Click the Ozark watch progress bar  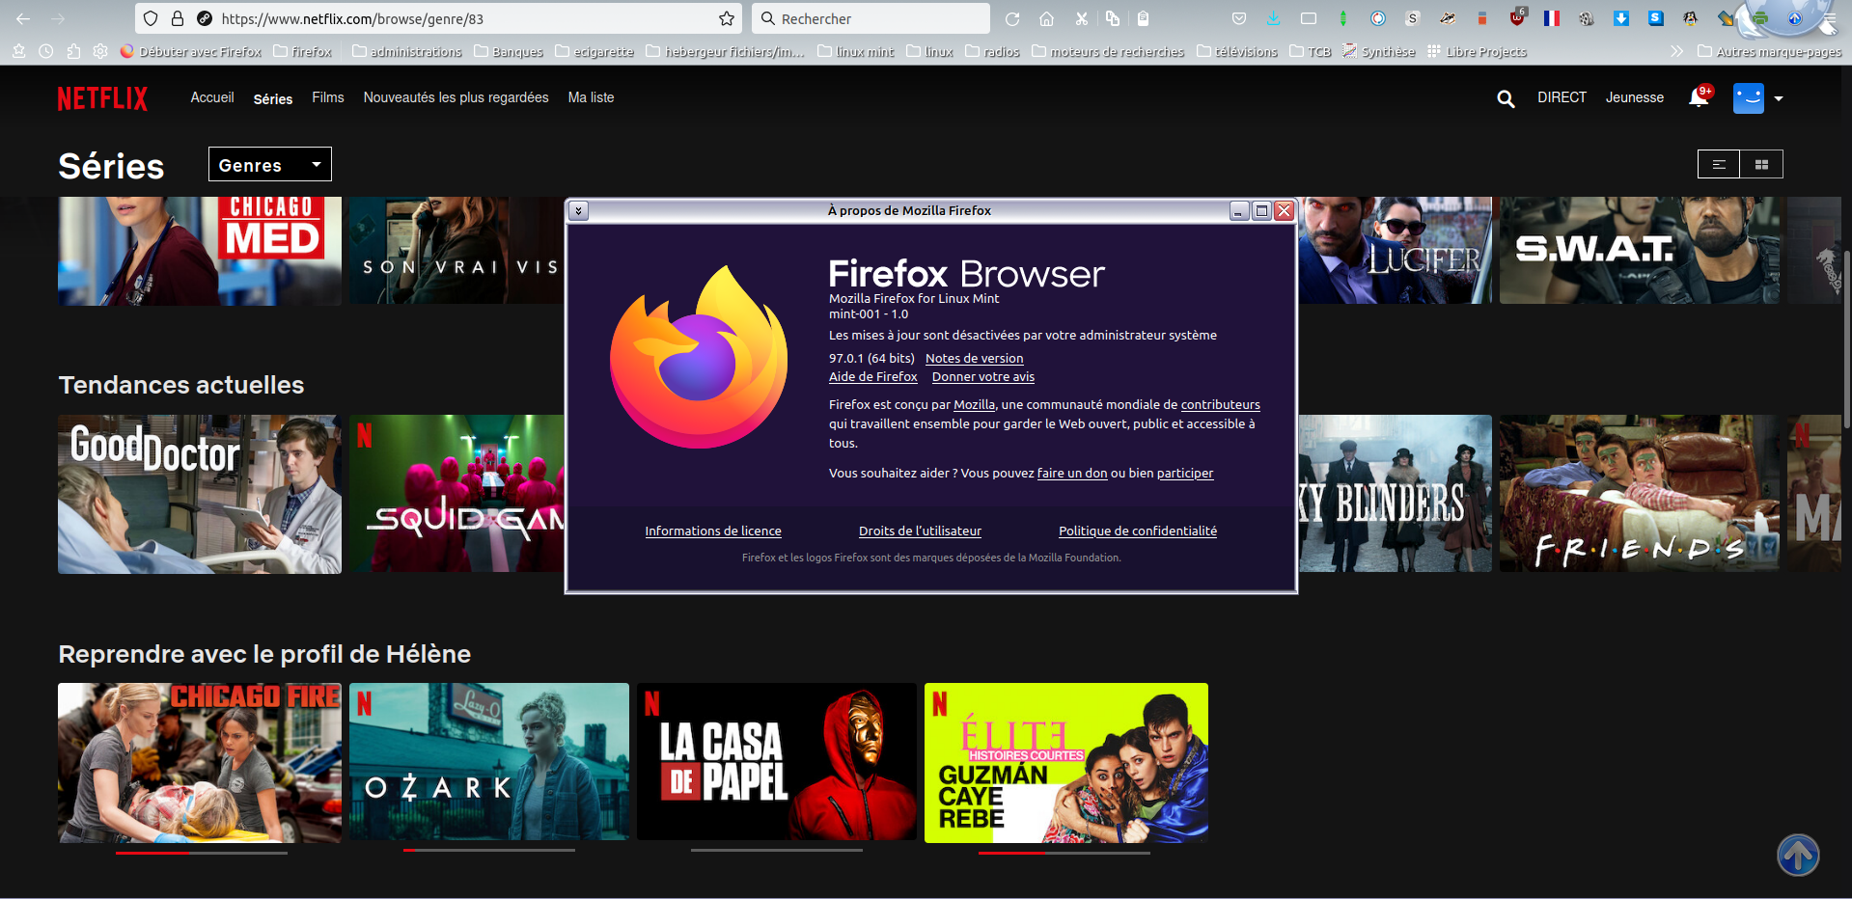[489, 850]
